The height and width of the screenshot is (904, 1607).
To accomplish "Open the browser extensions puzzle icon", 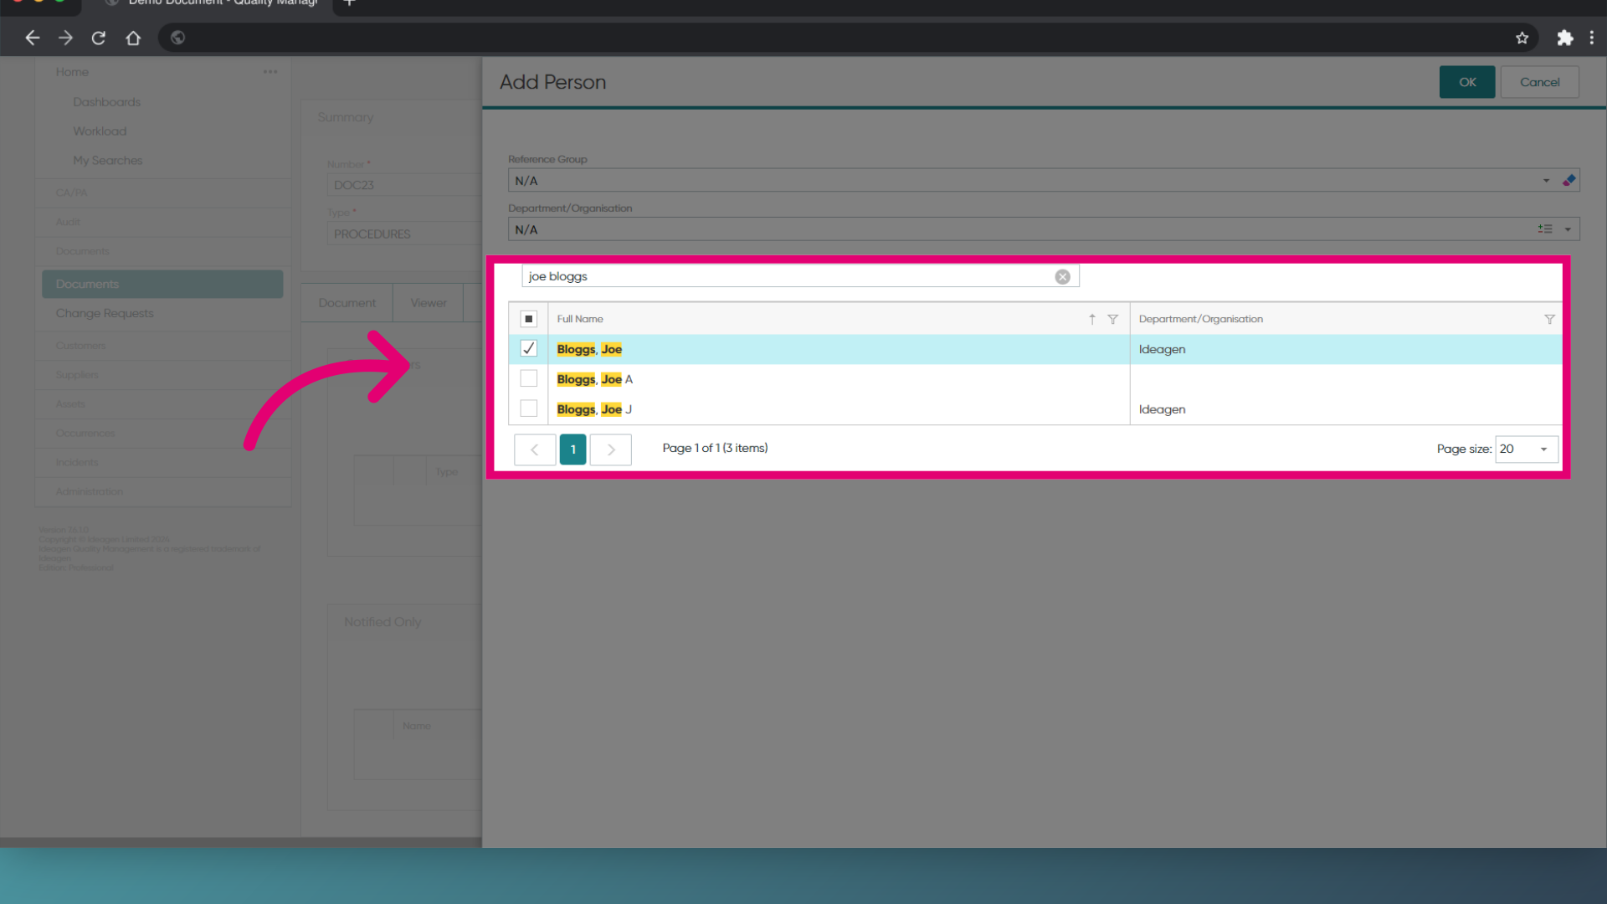I will (1564, 38).
